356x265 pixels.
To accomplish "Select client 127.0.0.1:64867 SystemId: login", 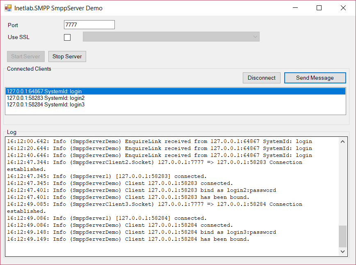I will pos(176,91).
